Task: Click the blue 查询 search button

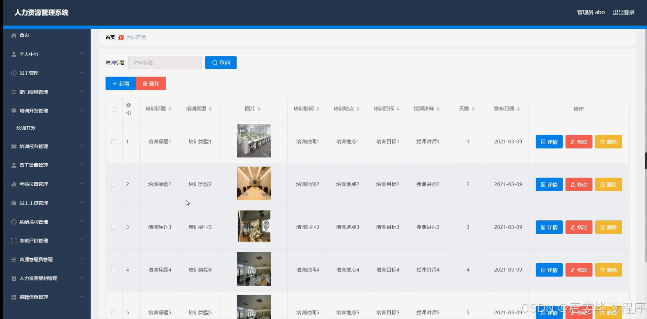Action: click(x=221, y=63)
